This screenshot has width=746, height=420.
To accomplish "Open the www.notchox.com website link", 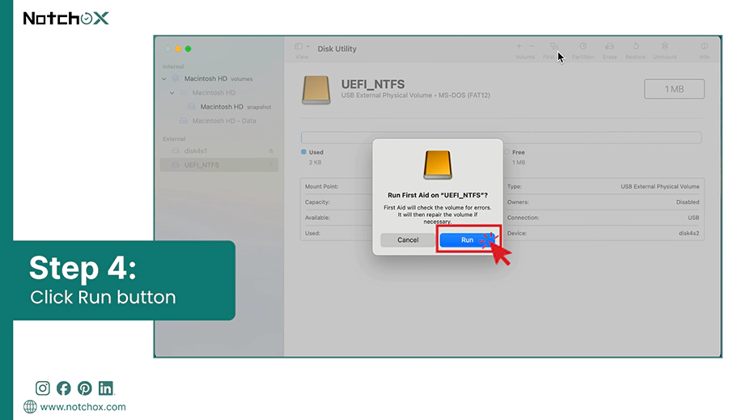I will 83,407.
